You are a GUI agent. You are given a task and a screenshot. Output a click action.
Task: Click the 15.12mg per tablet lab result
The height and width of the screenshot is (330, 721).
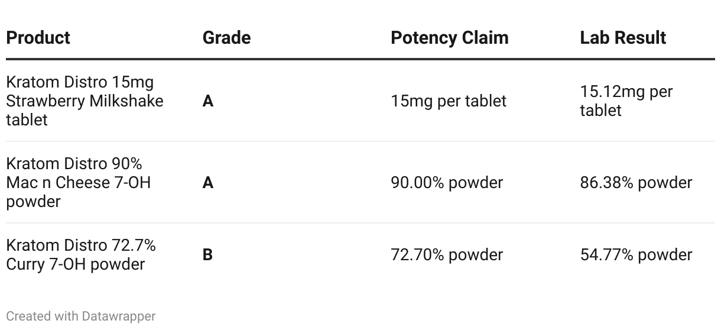(x=626, y=101)
